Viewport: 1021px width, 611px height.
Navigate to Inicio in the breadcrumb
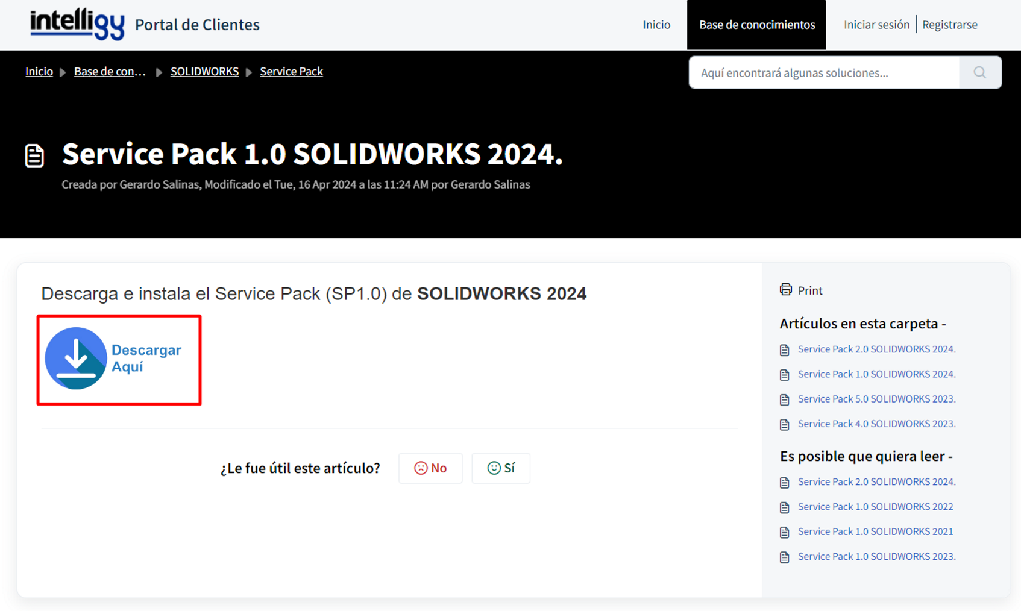point(39,72)
